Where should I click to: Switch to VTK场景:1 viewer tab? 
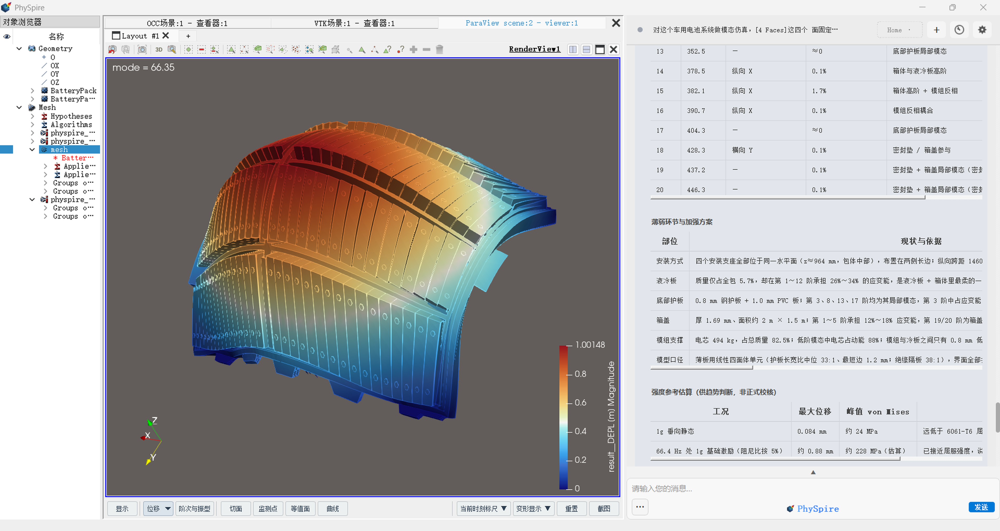(x=354, y=23)
